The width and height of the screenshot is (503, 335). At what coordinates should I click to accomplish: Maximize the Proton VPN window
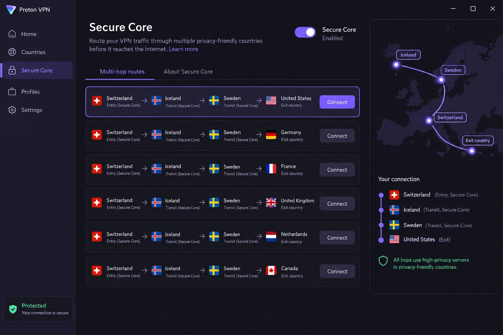(473, 9)
